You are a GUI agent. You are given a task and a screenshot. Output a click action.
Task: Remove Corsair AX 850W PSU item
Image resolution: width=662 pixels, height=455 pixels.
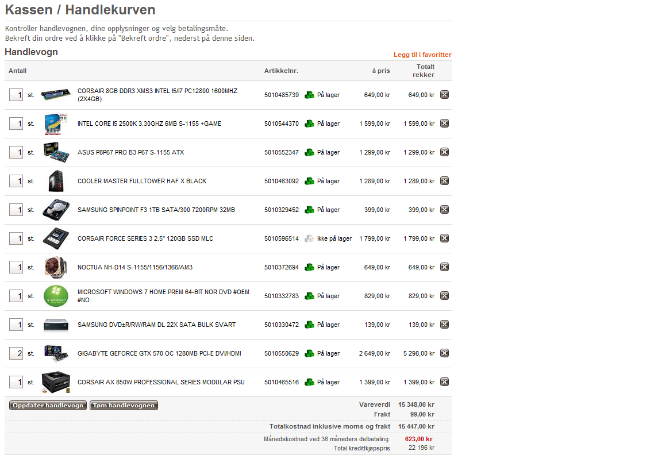(444, 381)
